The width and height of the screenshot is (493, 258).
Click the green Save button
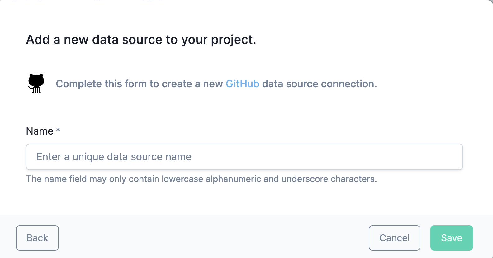click(452, 238)
